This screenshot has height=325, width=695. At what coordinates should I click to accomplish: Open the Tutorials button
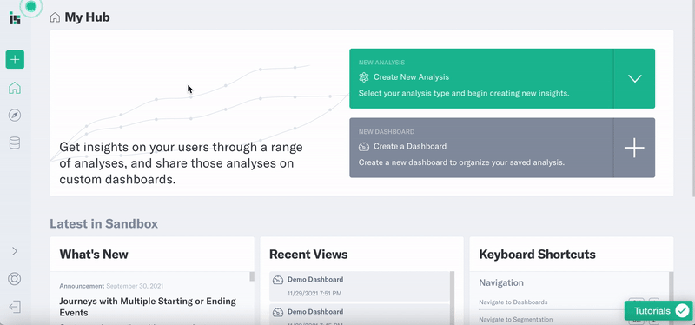coord(659,311)
